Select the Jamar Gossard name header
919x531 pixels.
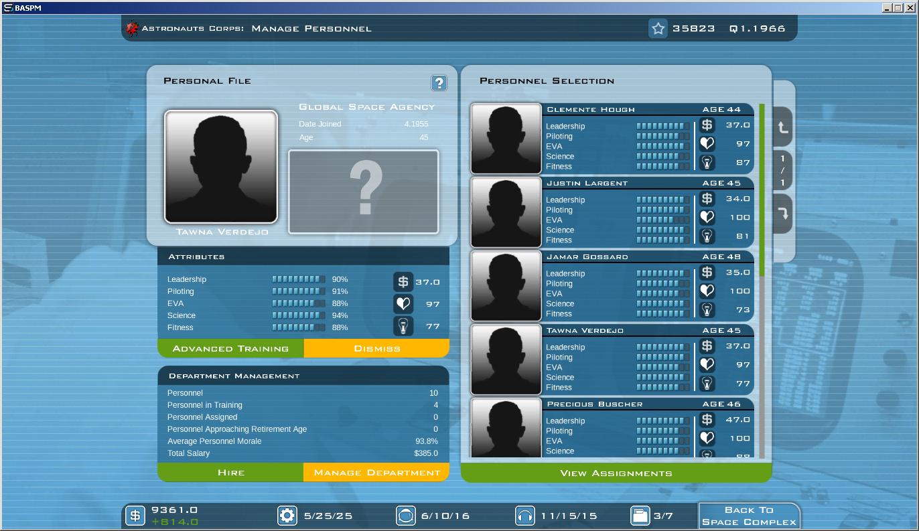pos(648,256)
